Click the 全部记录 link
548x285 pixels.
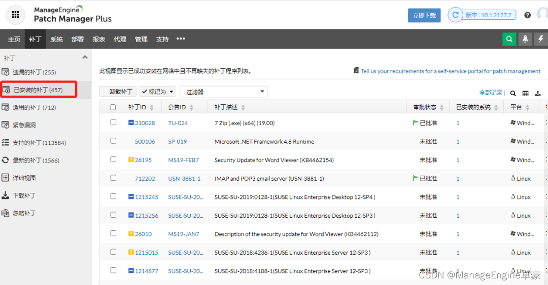(491, 93)
